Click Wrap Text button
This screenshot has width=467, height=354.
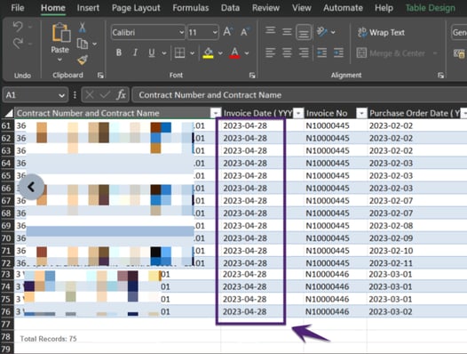pyautogui.click(x=381, y=32)
